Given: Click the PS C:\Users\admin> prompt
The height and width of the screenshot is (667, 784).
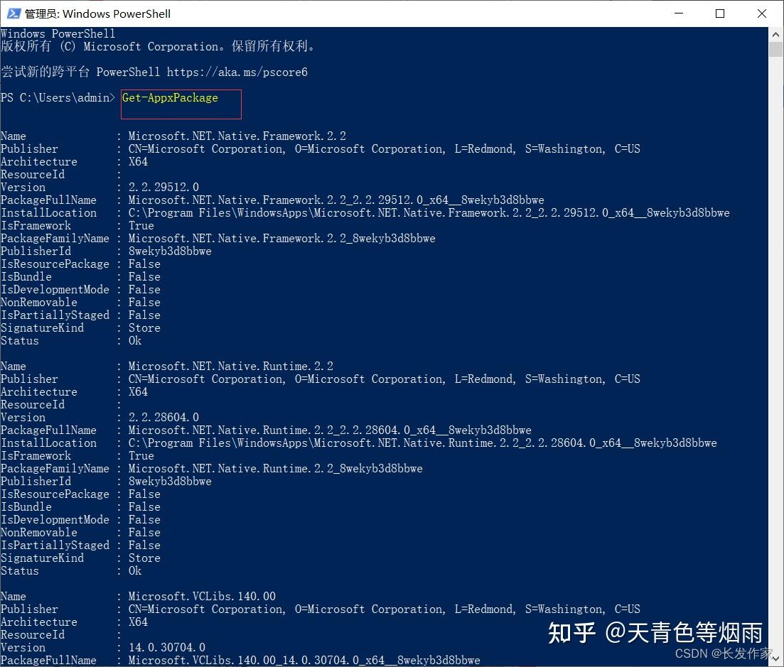Looking at the screenshot, I should point(58,98).
